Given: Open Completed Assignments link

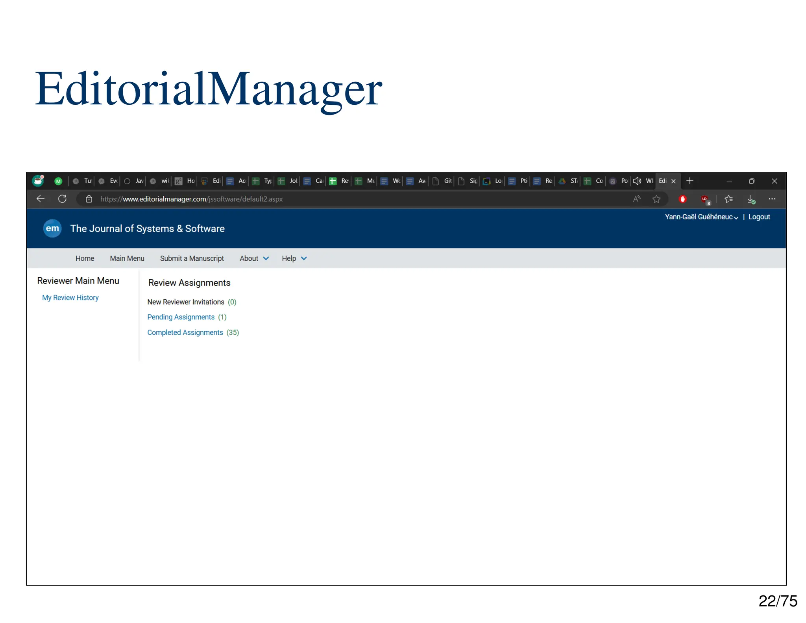Looking at the screenshot, I should point(185,332).
